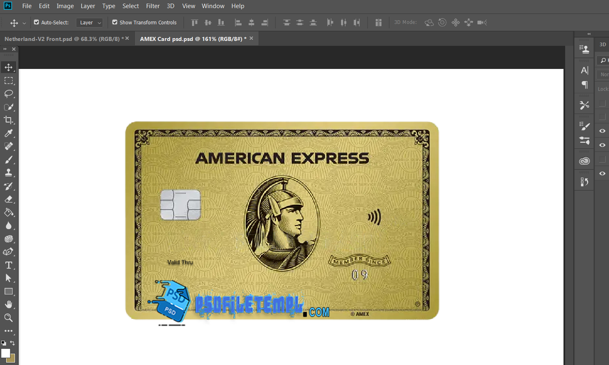The height and width of the screenshot is (365, 609).
Task: Collapse the right panel dock with double arrows
Action: [x=589, y=34]
